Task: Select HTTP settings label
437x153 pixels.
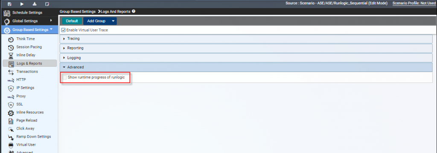Action: point(21,79)
